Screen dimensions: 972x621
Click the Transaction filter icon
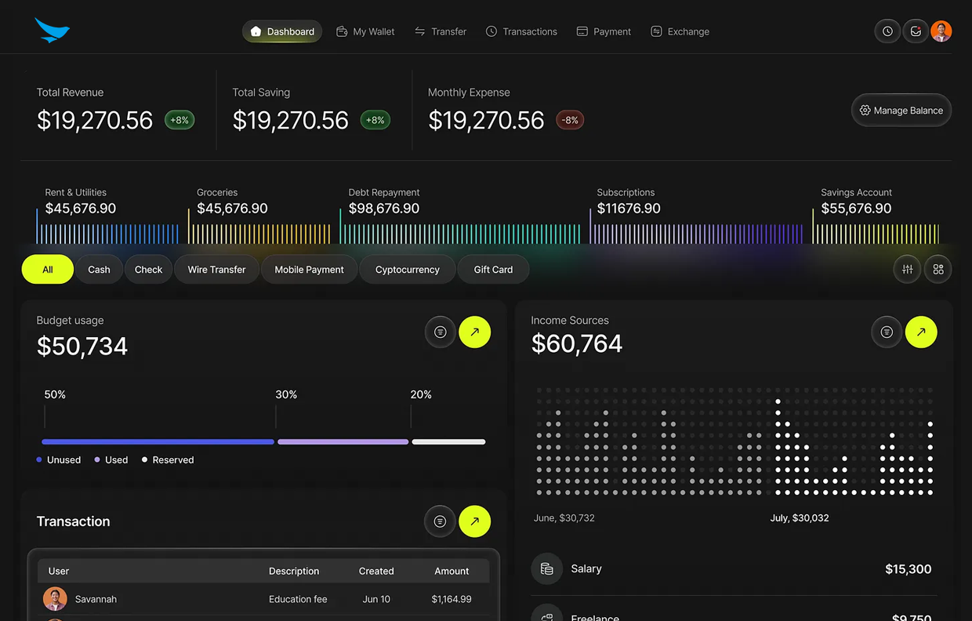pyautogui.click(x=440, y=521)
